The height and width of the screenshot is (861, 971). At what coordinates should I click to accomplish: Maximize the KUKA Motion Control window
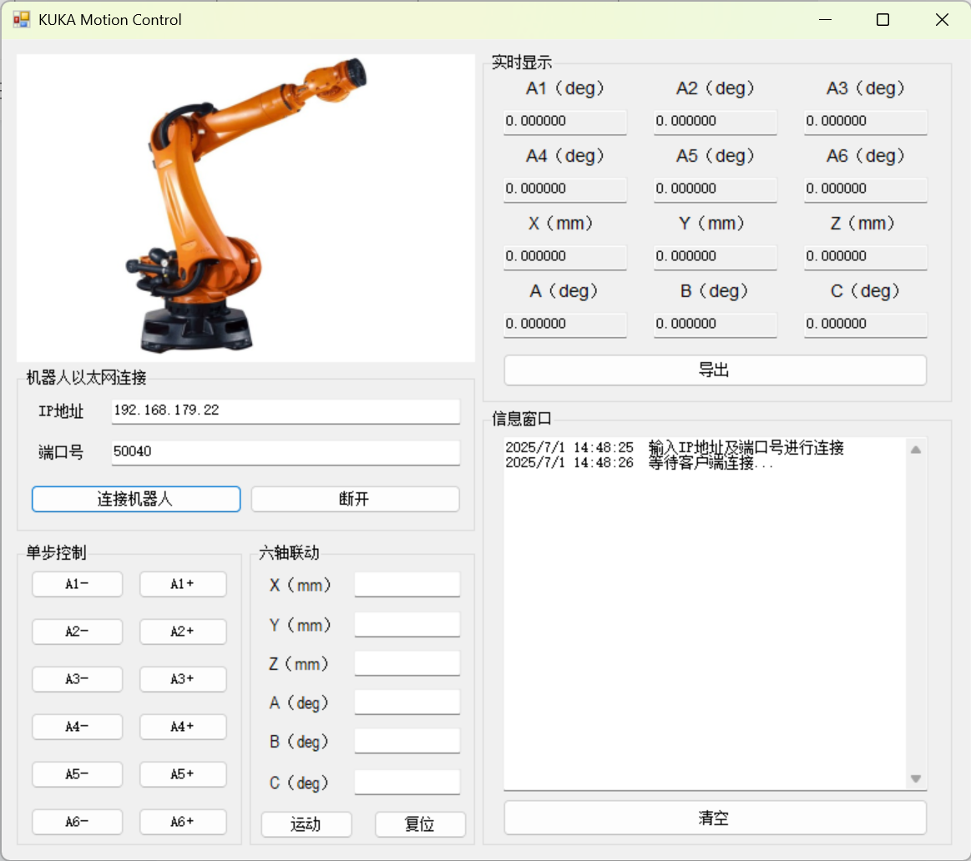(883, 20)
